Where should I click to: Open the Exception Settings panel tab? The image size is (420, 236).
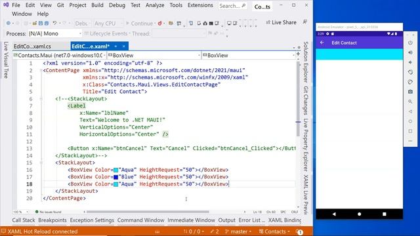point(92,220)
